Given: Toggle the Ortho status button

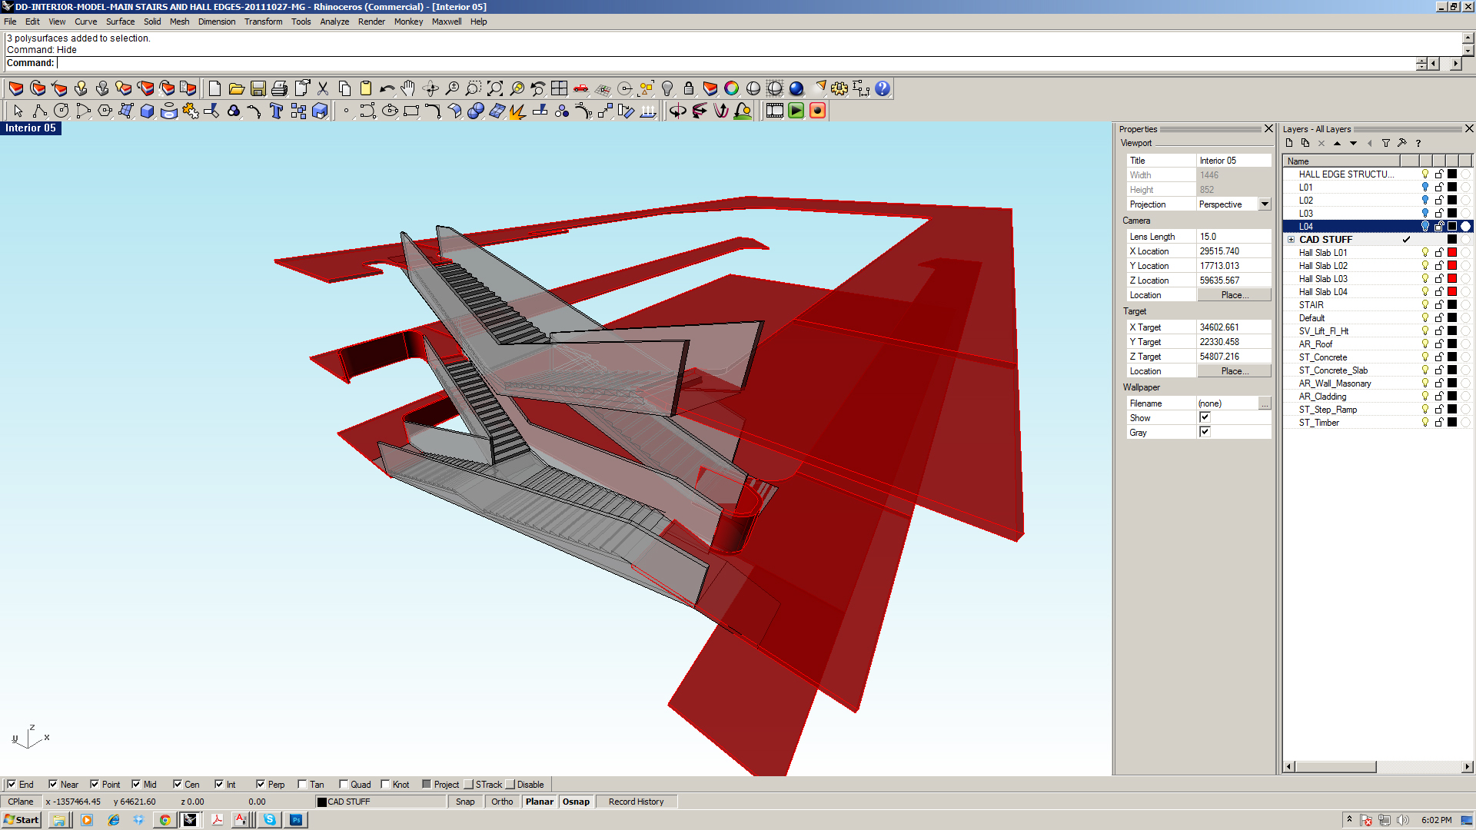Looking at the screenshot, I should [502, 802].
